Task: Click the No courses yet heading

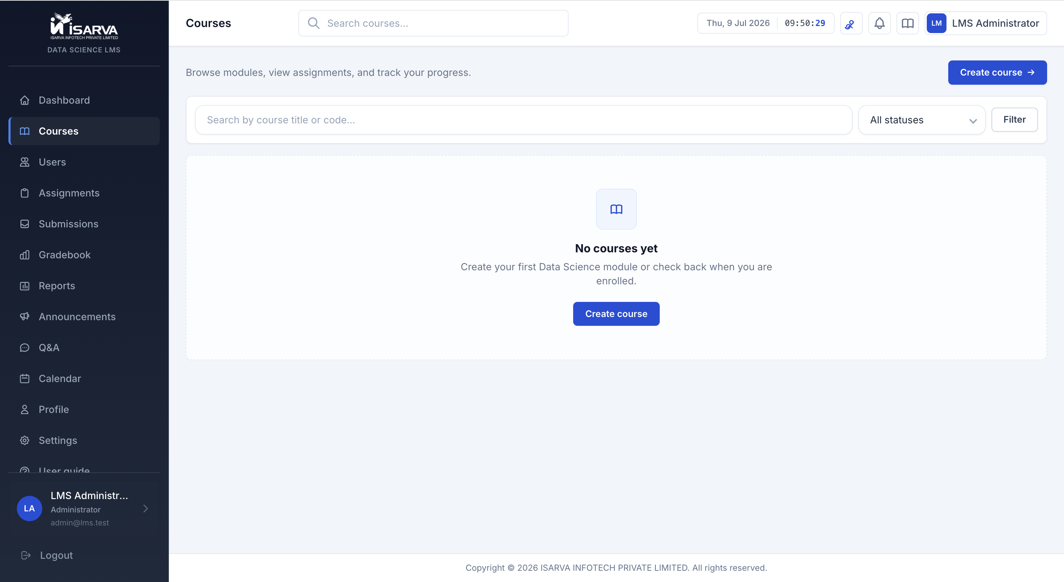Action: pyautogui.click(x=616, y=248)
